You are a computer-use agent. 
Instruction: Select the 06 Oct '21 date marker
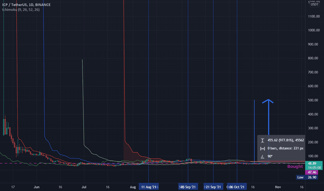coord(237,187)
